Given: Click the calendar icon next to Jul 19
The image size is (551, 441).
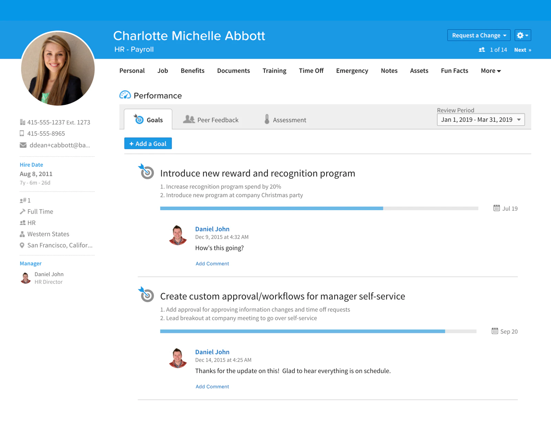Looking at the screenshot, I should click(496, 208).
